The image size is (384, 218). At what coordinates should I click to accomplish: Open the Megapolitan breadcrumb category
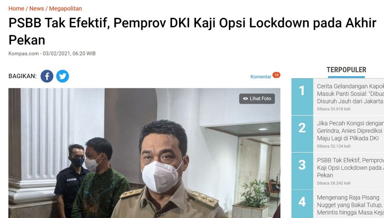pyautogui.click(x=65, y=9)
